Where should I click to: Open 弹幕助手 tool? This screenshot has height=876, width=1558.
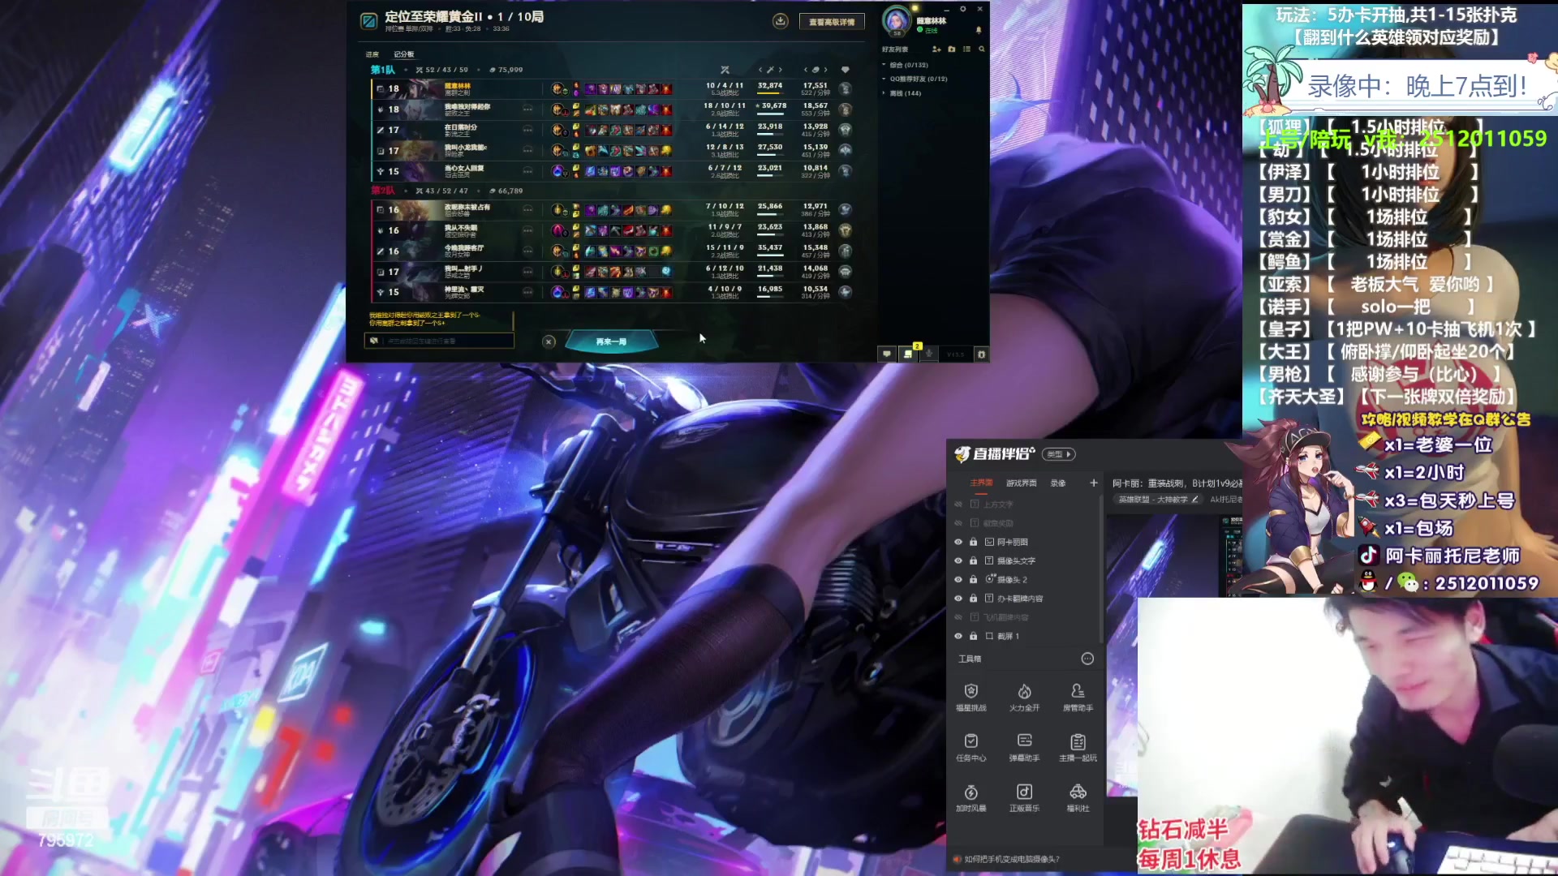pyautogui.click(x=1024, y=747)
